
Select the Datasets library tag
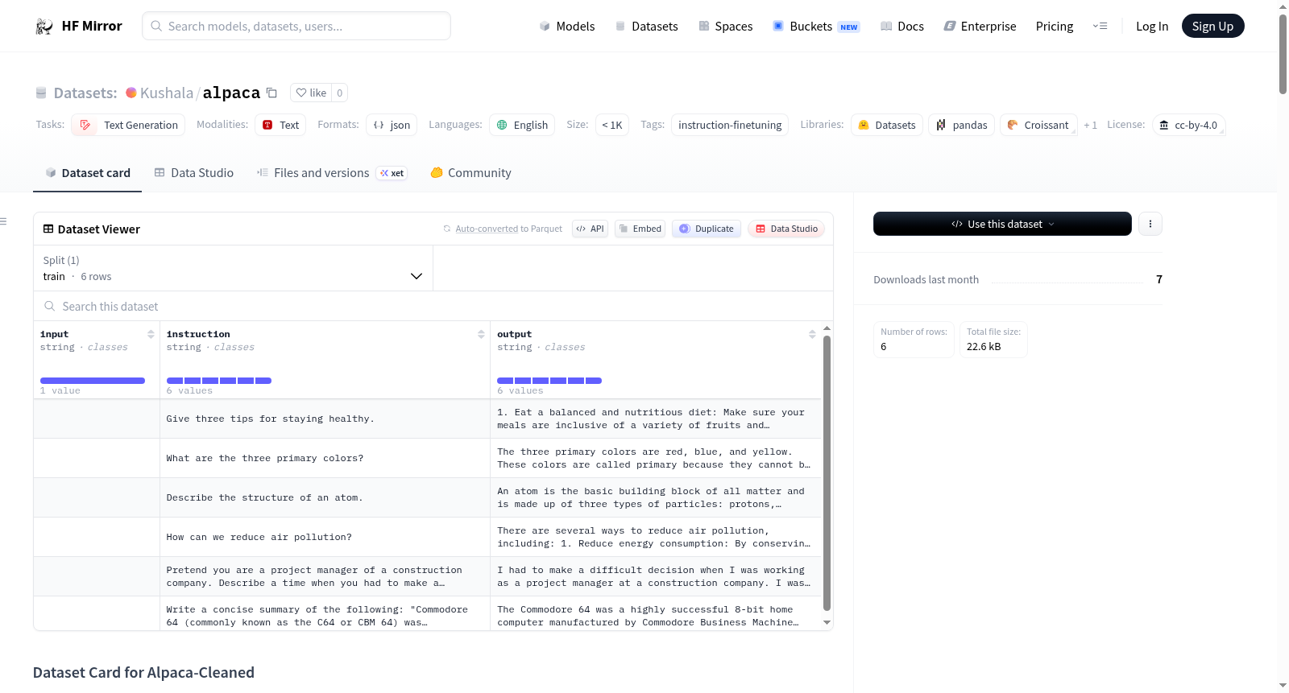886,125
